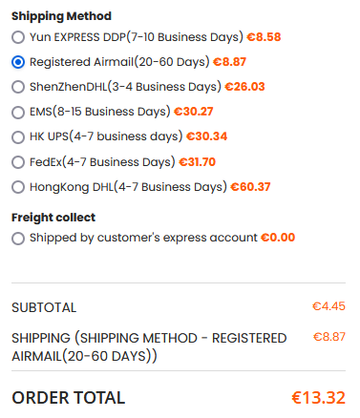Click HongKong DHL(4-7 Business Days) label

point(128,187)
